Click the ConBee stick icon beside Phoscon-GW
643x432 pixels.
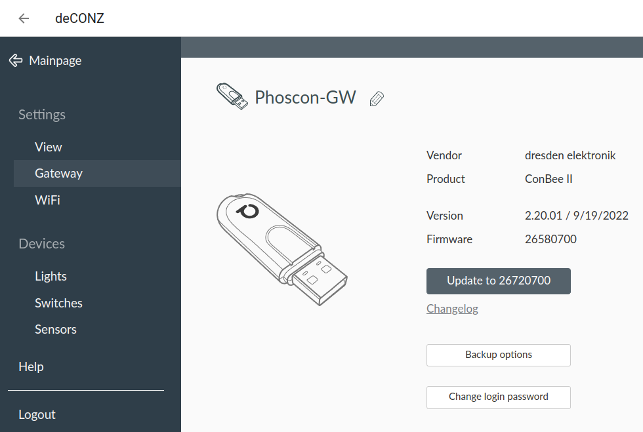click(x=233, y=97)
